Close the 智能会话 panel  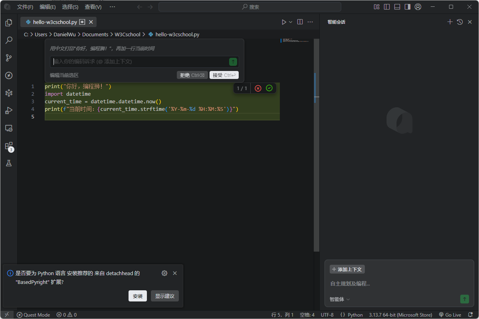point(470,22)
